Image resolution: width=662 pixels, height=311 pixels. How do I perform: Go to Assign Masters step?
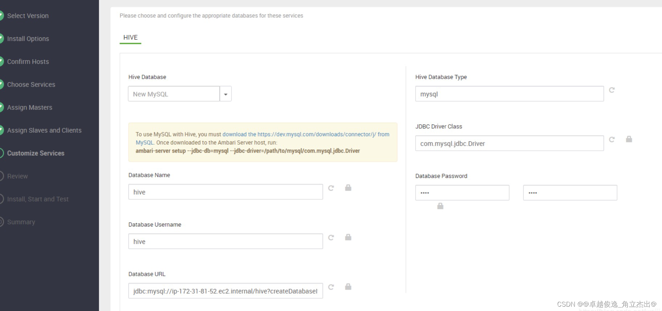[30, 107]
